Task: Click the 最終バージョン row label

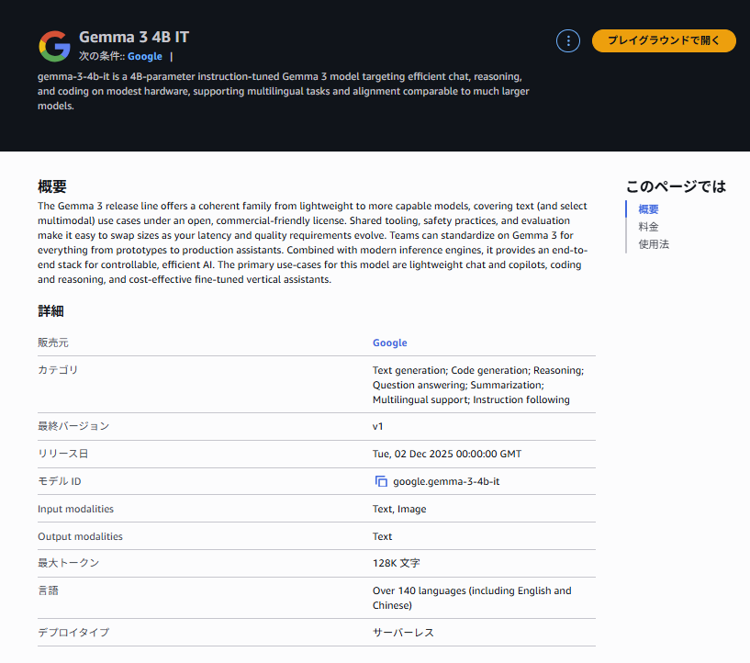Action: tap(73, 426)
